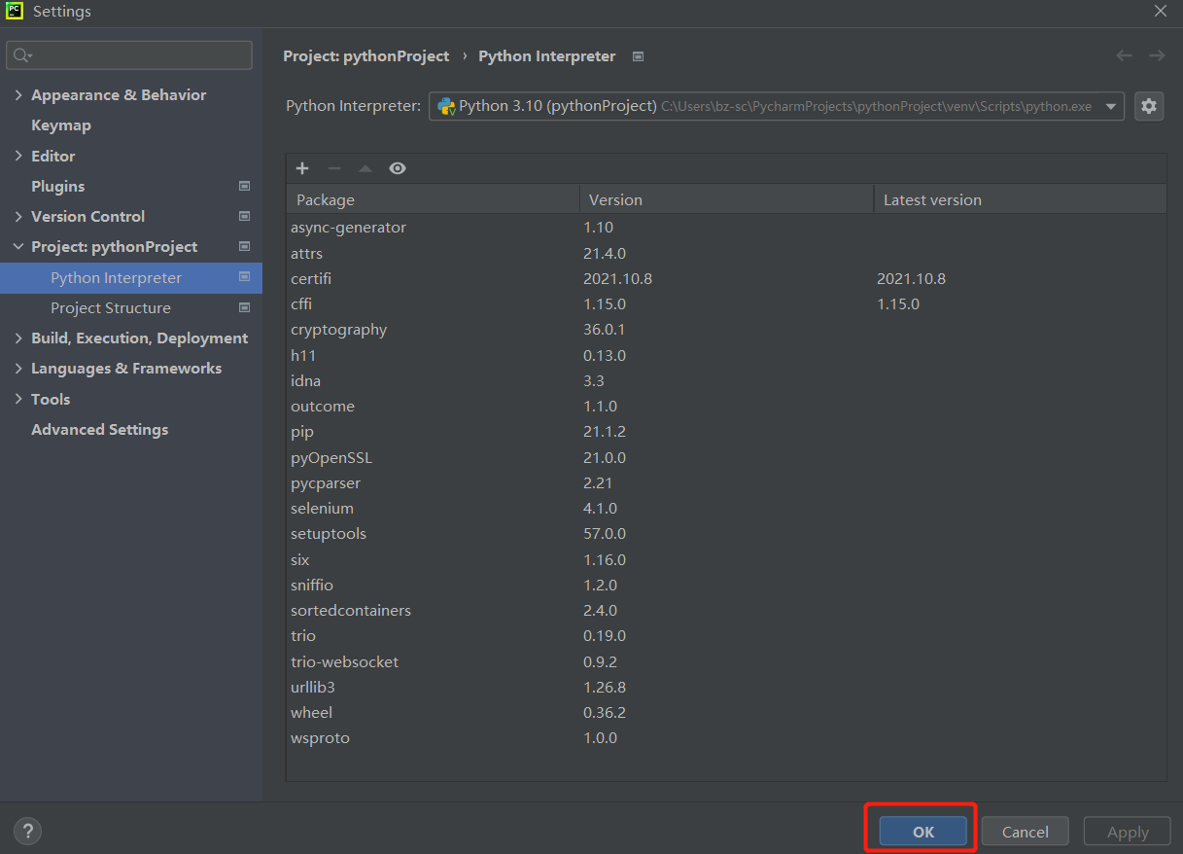
Task: Click the uninstall package minus icon
Action: point(333,168)
